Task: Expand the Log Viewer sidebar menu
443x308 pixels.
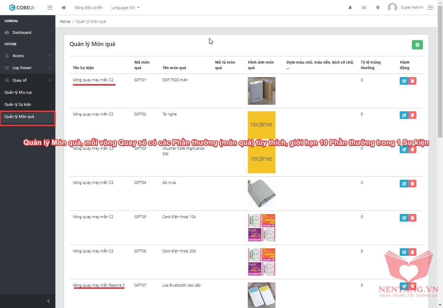Action: [x=28, y=68]
